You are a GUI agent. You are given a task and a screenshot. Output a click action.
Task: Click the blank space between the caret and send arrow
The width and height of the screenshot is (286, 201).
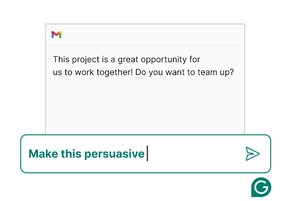coord(197,154)
